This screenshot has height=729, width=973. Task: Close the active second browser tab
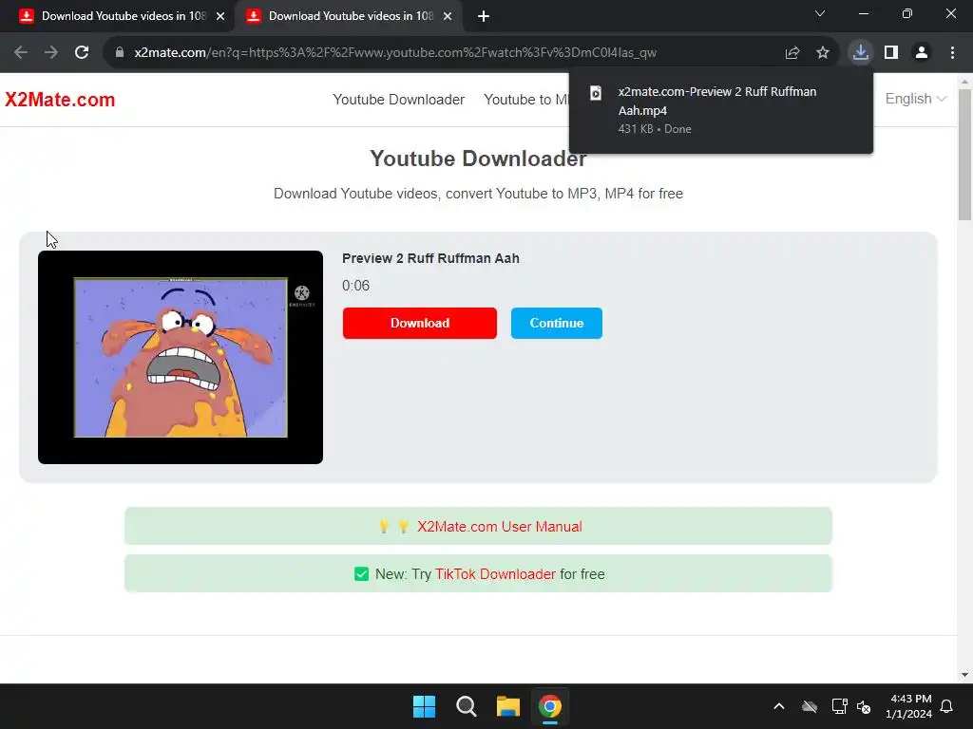pos(448,17)
